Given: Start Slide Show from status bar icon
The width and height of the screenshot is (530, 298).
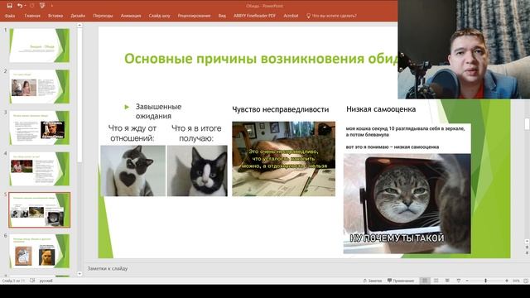Looking at the screenshot, I should (x=458, y=281).
